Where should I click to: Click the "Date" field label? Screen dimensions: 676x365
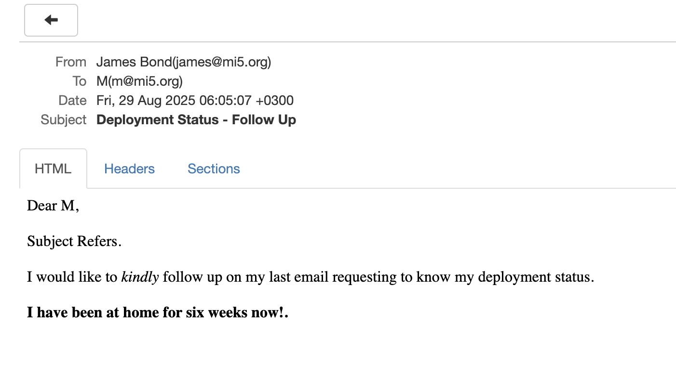tap(72, 101)
